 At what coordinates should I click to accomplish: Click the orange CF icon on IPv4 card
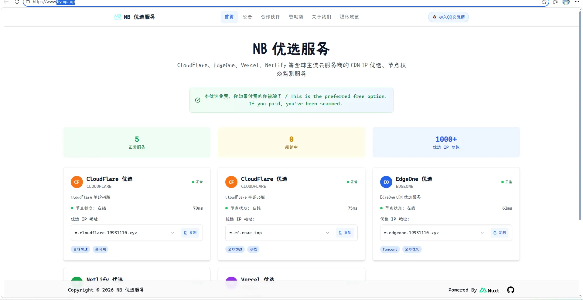(77, 182)
